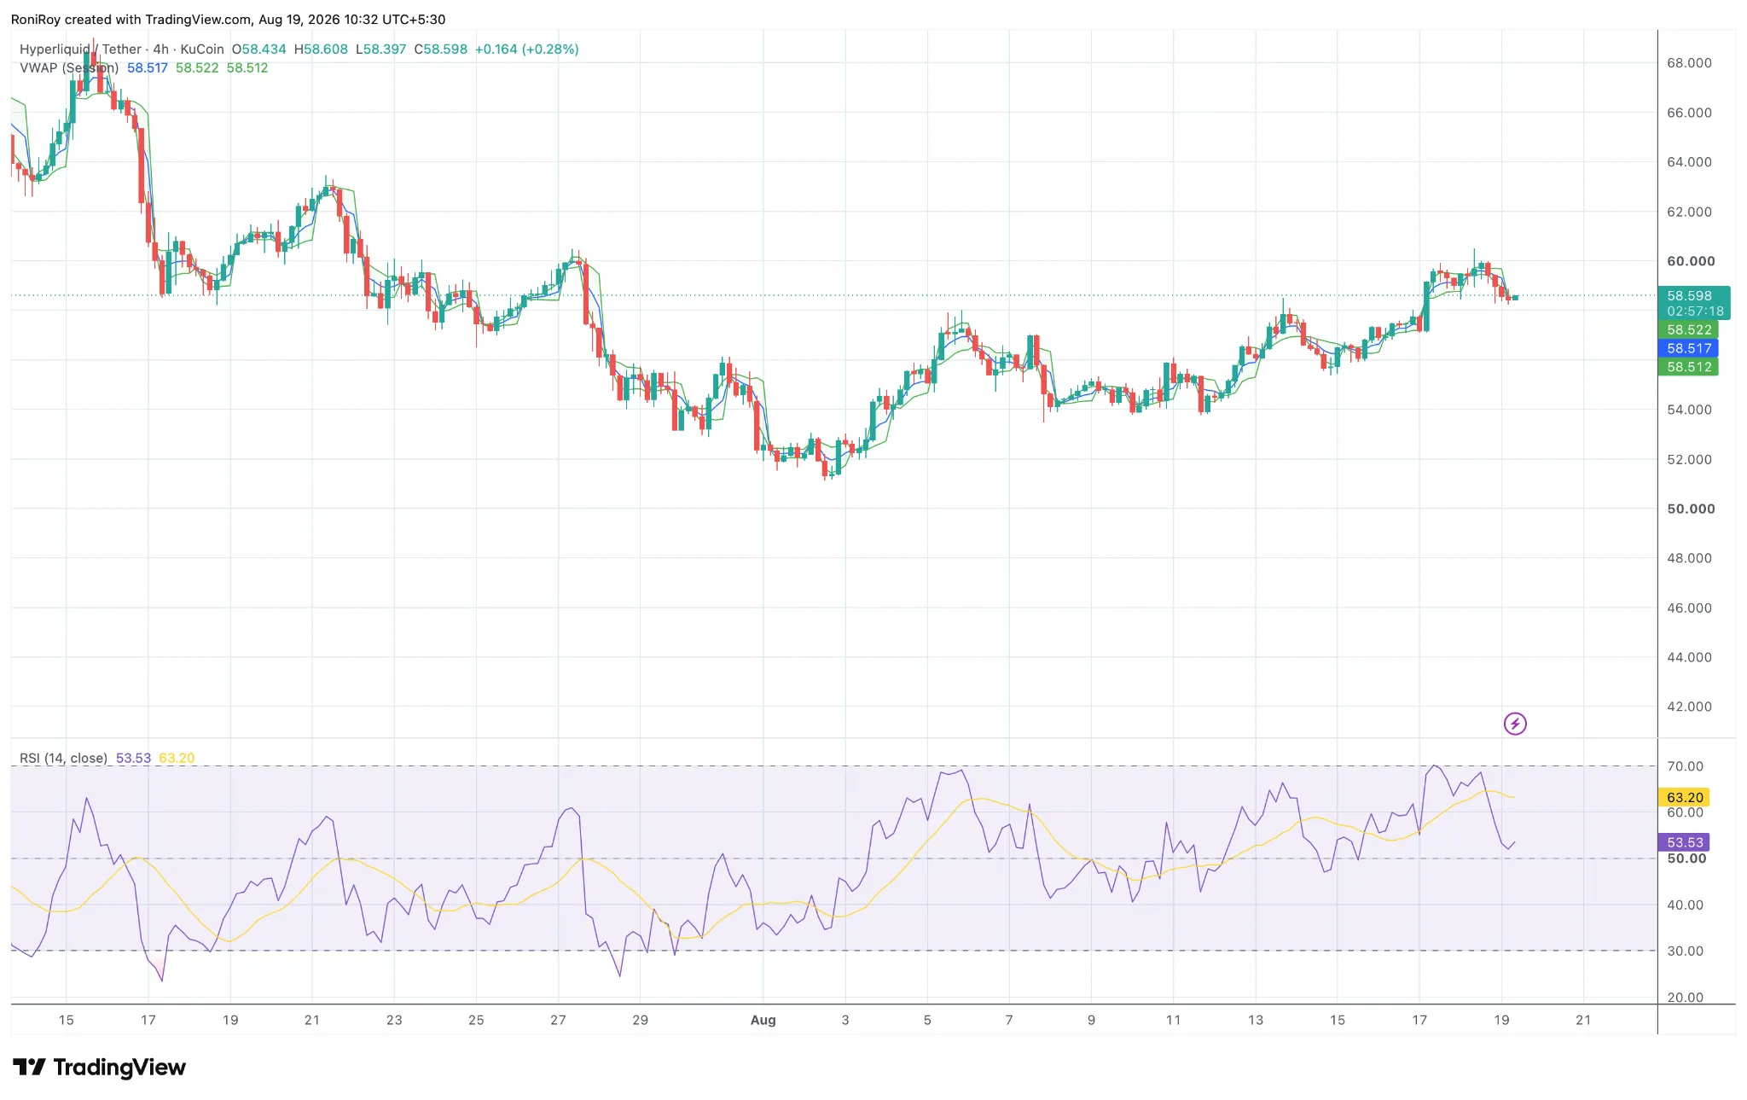Click the TradingView logo icon
The image size is (1747, 1100).
click(x=29, y=1067)
